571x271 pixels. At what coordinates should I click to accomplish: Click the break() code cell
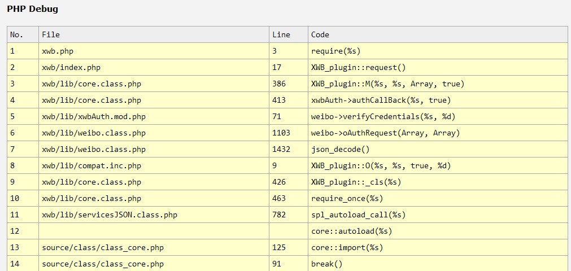326,264
